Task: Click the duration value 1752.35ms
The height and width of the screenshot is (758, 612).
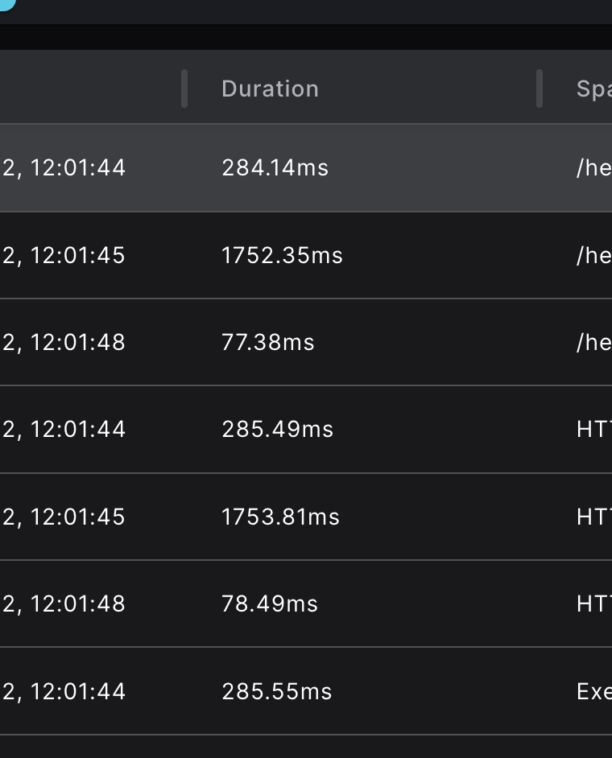Action: 282,255
